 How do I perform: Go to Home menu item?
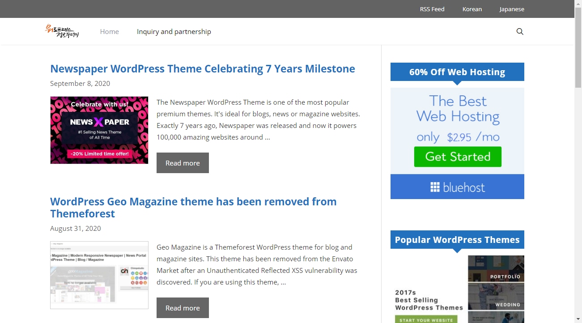point(110,31)
